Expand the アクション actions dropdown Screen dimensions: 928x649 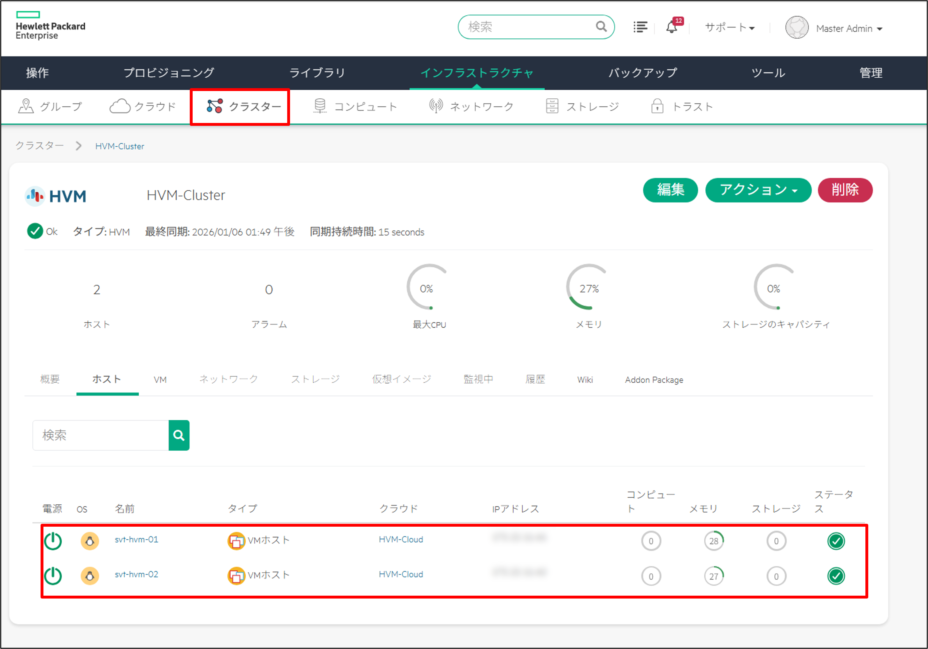click(x=758, y=190)
